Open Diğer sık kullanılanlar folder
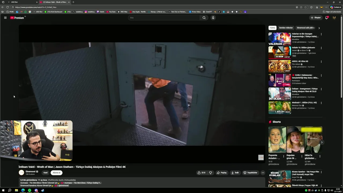The width and height of the screenshot is (343, 193). 332,12
